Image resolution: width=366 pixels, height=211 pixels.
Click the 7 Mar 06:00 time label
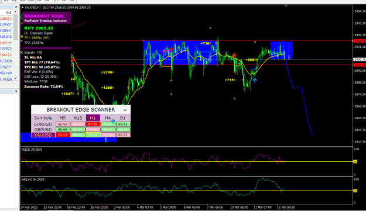coord(215,207)
